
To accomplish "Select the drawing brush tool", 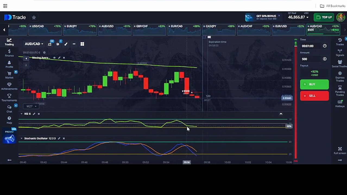I will (x=66, y=44).
